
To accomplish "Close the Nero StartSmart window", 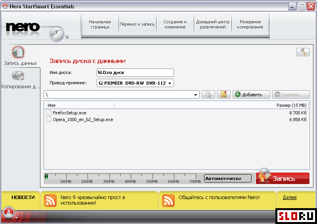I will 311,6.
